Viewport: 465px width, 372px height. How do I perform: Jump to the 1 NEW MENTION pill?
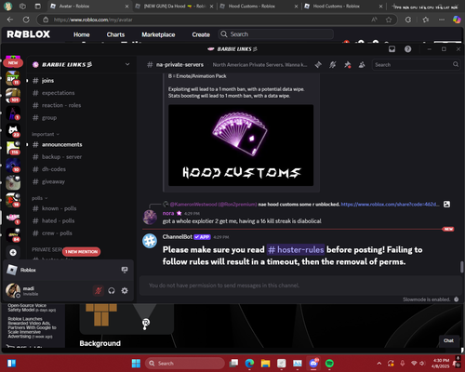pyautogui.click(x=81, y=252)
